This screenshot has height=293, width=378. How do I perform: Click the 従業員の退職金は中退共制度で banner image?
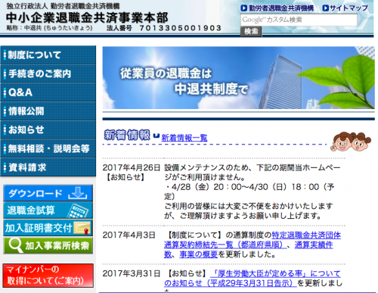pyautogui.click(x=238, y=78)
